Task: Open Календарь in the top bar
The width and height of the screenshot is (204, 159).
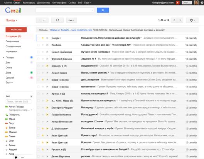Action: tap(29, 3)
